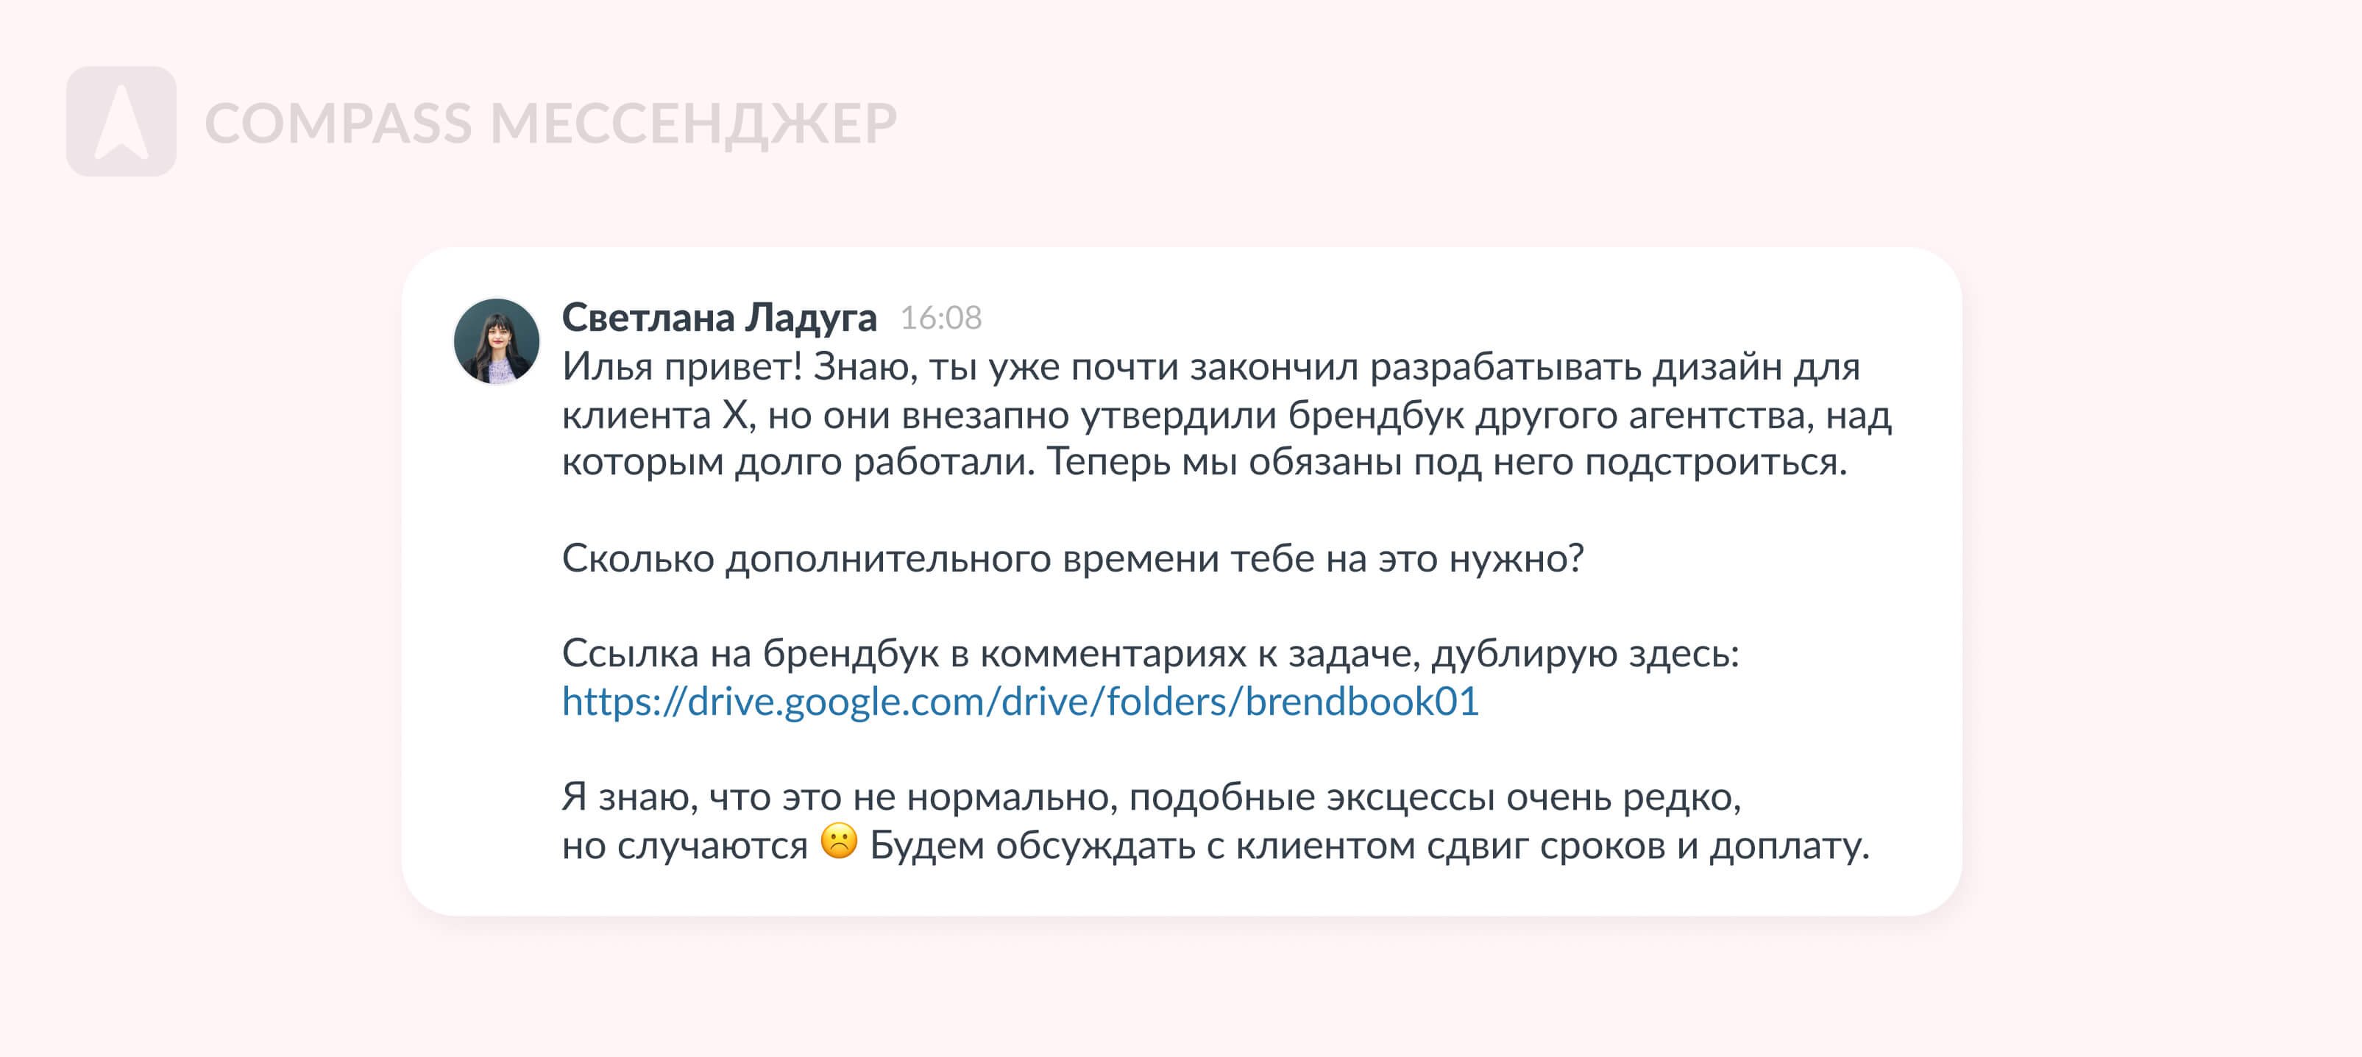Click the sad face emoji
2362x1057 pixels.
coord(838,841)
